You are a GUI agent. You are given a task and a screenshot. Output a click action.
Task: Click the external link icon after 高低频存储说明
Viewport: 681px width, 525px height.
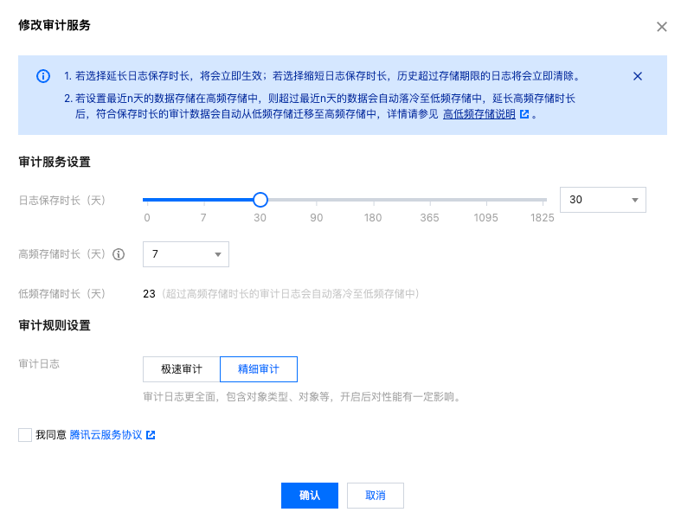(x=524, y=114)
